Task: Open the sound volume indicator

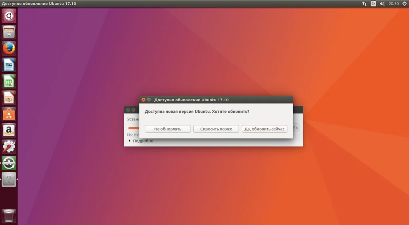Action: 382,4
